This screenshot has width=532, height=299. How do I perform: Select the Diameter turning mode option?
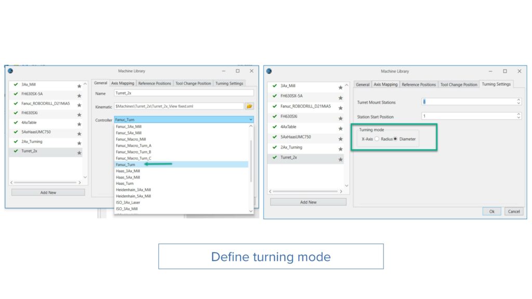396,139
